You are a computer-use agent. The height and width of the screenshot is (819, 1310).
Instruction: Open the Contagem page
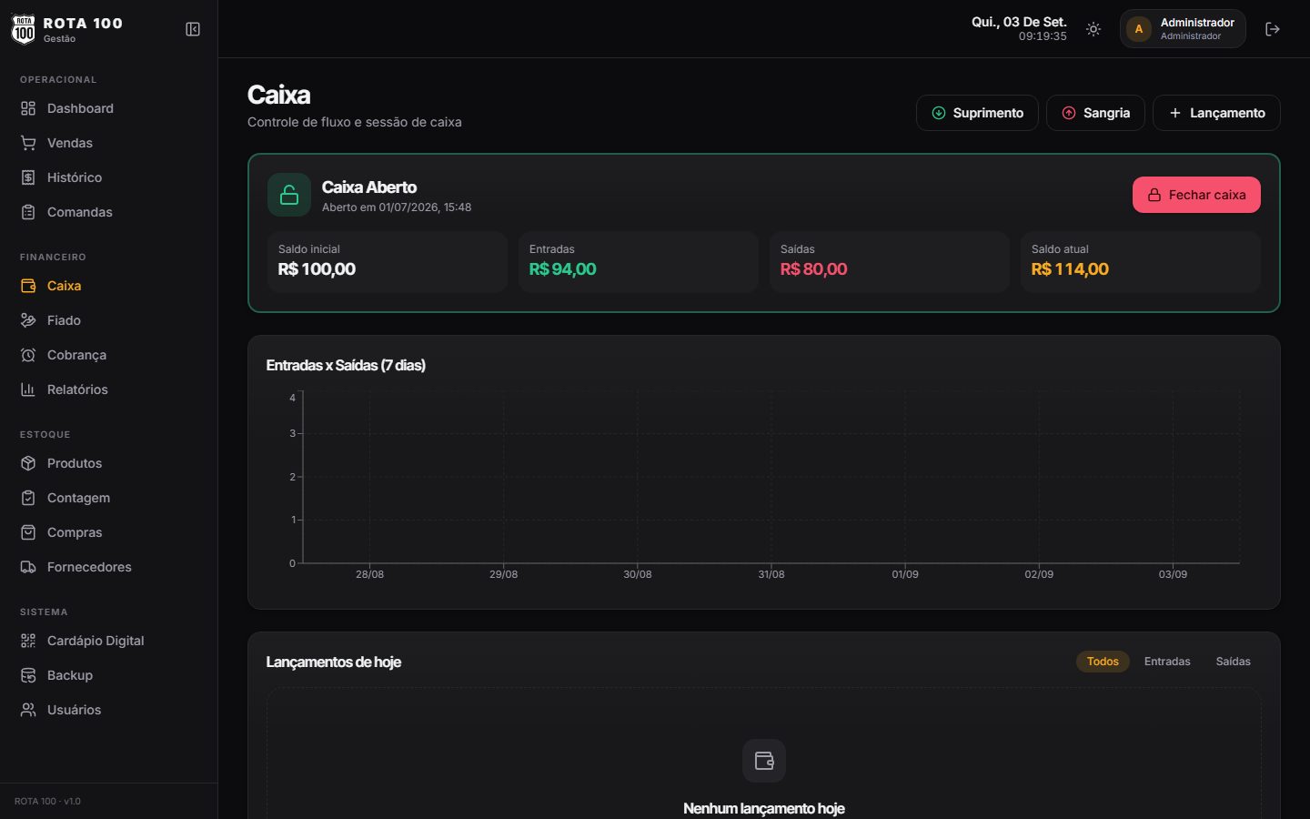coord(109,498)
